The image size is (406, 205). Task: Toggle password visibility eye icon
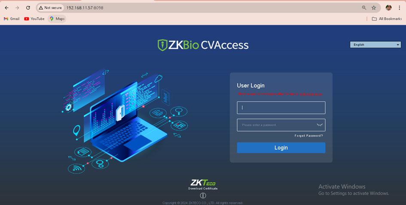(320, 125)
